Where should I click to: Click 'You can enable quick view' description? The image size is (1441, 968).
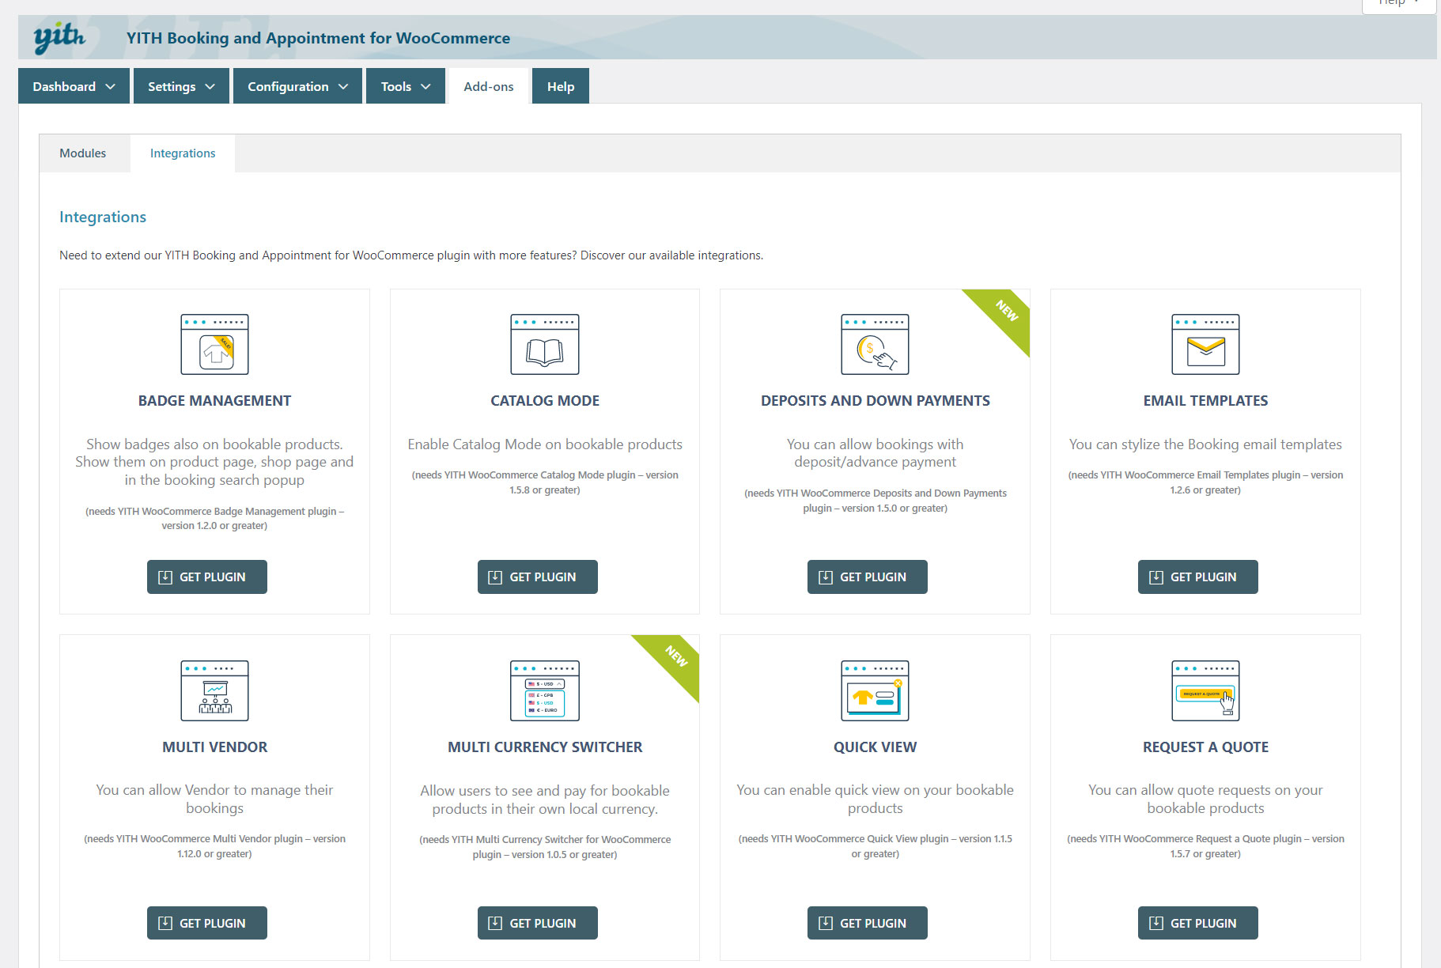(875, 799)
